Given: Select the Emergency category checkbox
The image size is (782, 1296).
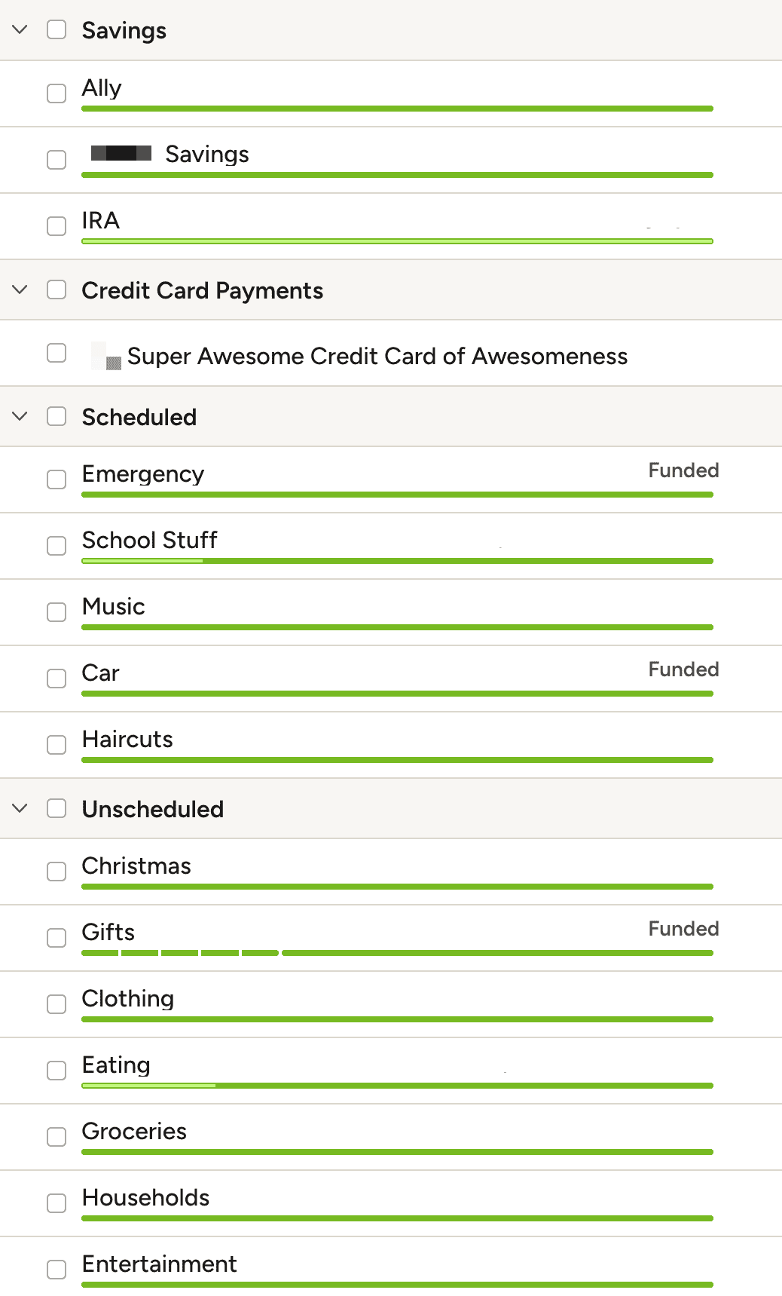Looking at the screenshot, I should (x=57, y=479).
